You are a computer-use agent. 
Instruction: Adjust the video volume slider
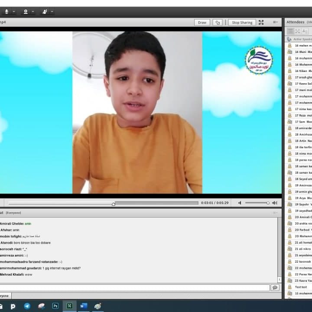coord(257,203)
